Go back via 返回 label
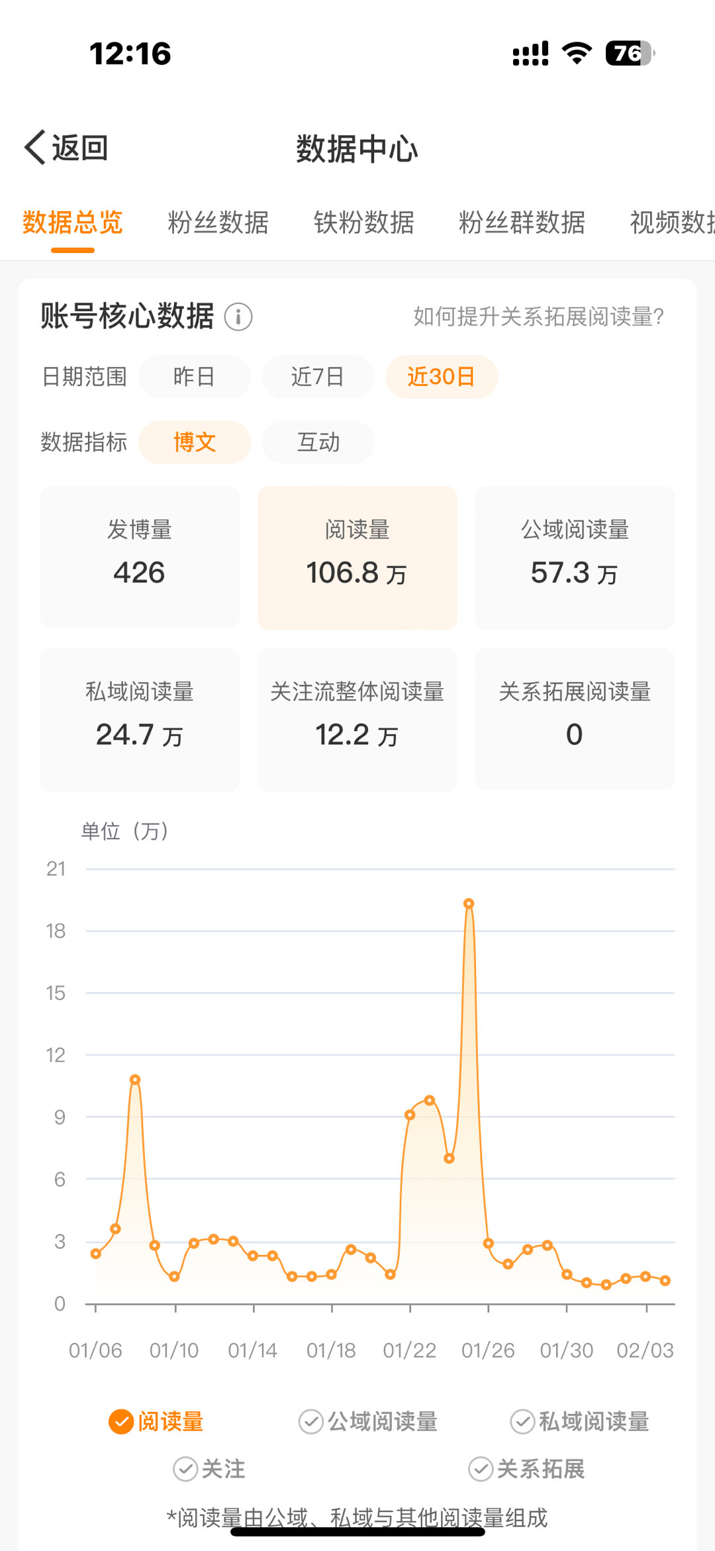Viewport: 715px width, 1551px height. click(x=80, y=148)
